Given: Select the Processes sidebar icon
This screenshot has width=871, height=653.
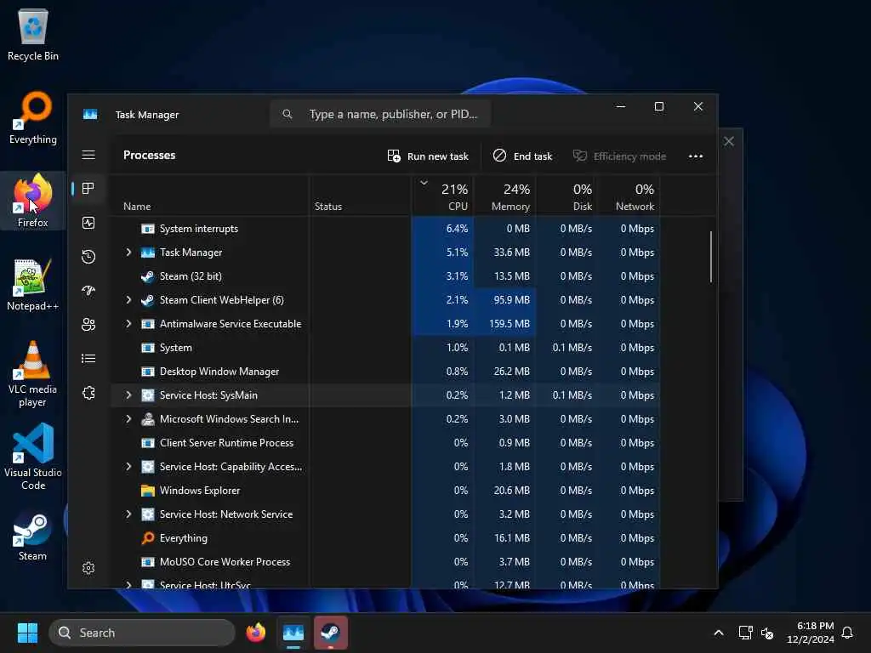Looking at the screenshot, I should coord(88,189).
